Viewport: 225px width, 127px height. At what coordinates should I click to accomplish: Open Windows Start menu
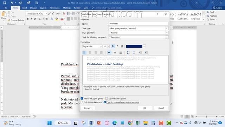coord(50,123)
